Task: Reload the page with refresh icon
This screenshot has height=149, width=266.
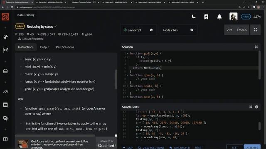Action: [12, 7]
